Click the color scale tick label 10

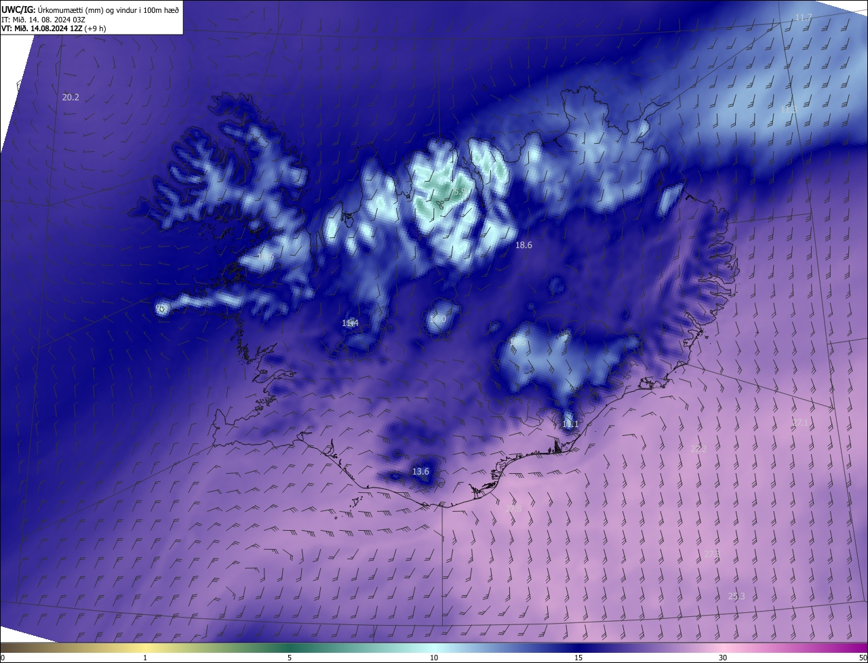pos(434,658)
